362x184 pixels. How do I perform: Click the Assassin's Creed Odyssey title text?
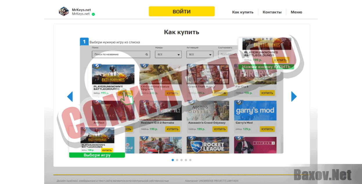click(207, 123)
